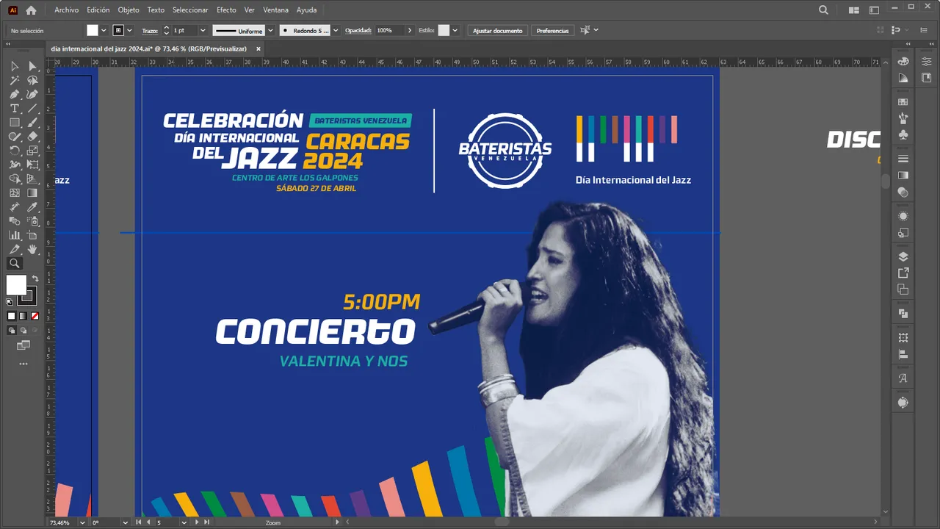Image resolution: width=940 pixels, height=529 pixels.
Task: Open the Properties sliders panel icon
Action: click(x=926, y=61)
